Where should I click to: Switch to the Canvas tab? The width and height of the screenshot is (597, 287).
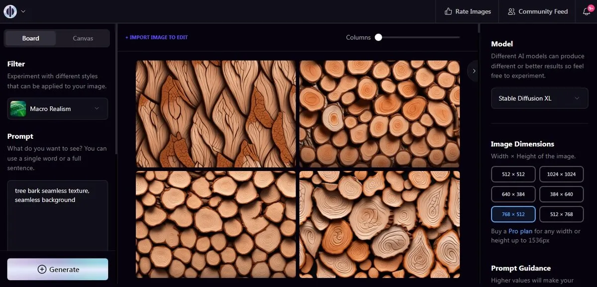83,38
